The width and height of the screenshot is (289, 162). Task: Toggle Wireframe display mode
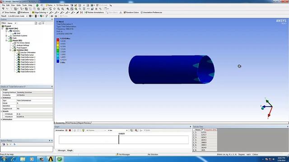pyautogui.click(x=23, y=12)
